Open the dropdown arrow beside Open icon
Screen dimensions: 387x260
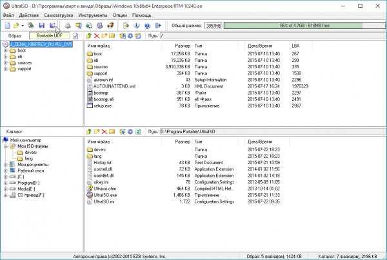(x=23, y=26)
